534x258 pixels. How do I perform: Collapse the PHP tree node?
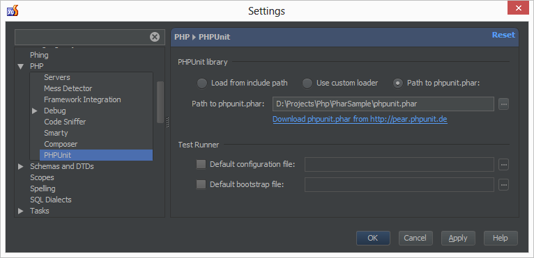point(21,66)
